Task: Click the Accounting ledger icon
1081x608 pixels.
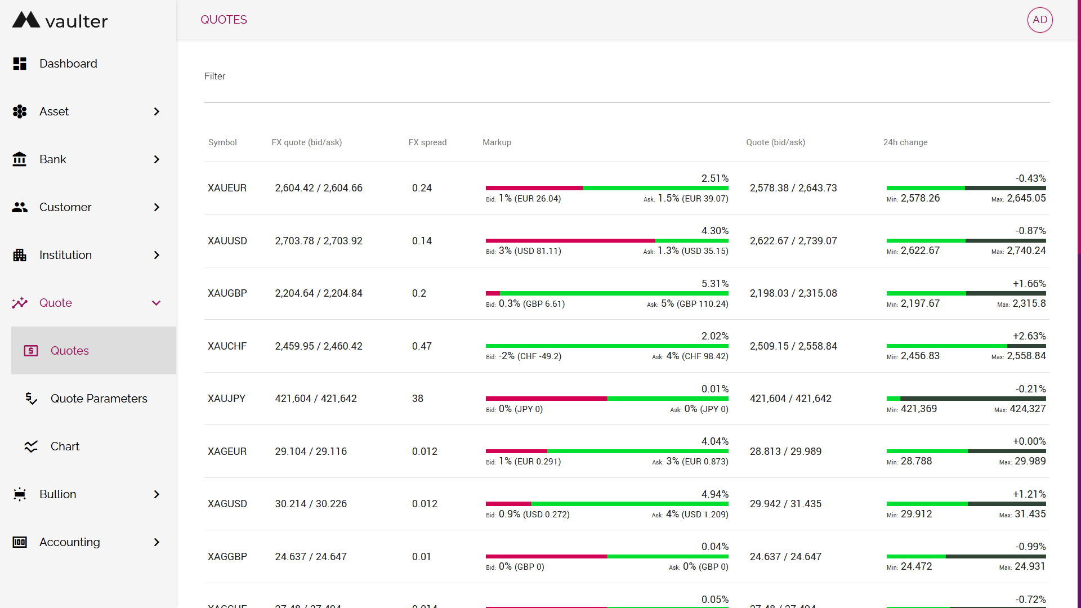Action: coord(20,542)
